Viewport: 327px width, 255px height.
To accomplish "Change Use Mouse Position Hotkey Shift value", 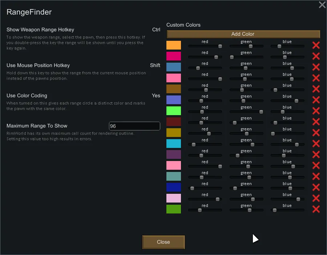I will [x=155, y=65].
